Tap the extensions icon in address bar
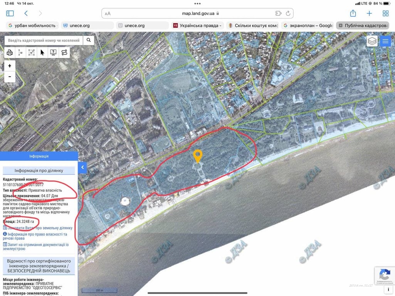395x296 pixels. (278, 13)
